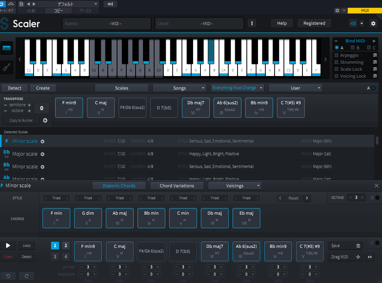Open the Everything Must Change dropdown

238,88
